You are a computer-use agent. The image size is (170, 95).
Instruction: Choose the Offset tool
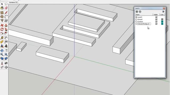(x=6, y=33)
